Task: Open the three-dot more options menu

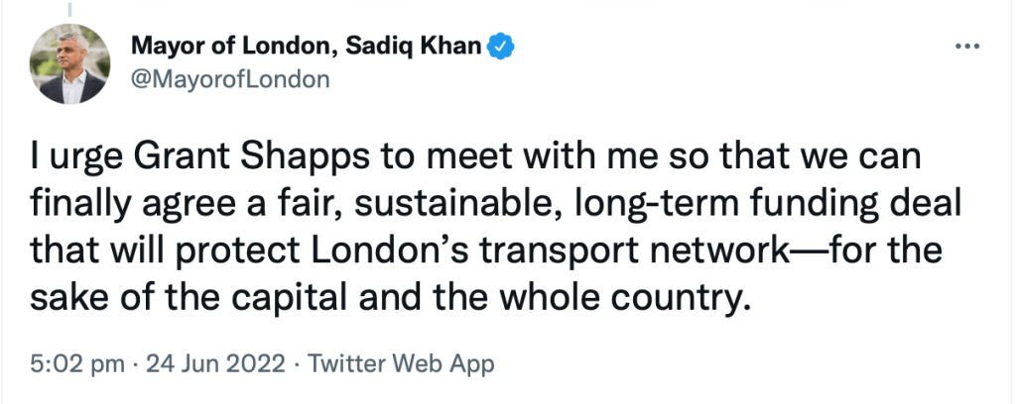Action: 965,47
